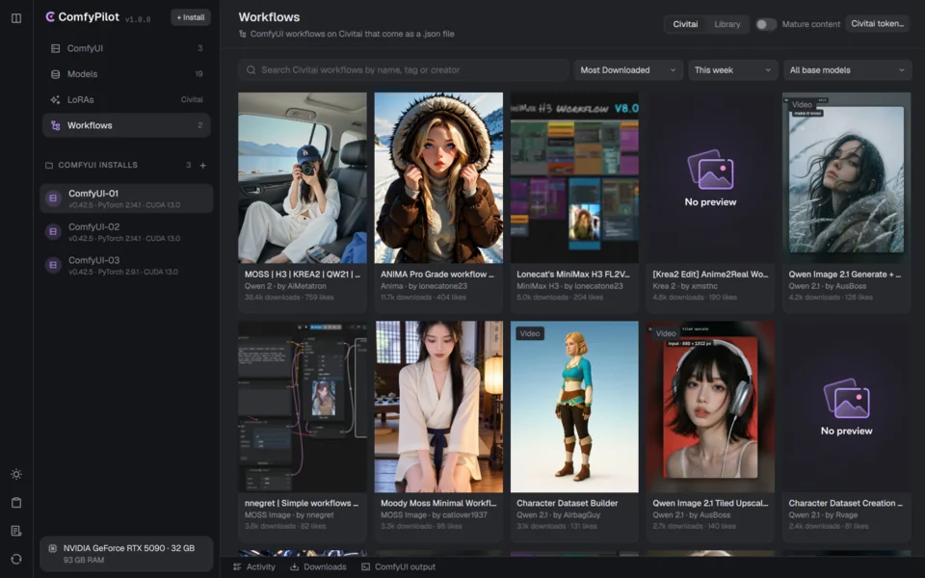Click the Video badge on Qwen Image 2.1 Tiled Upscal card
The width and height of the screenshot is (925, 578).
[666, 334]
